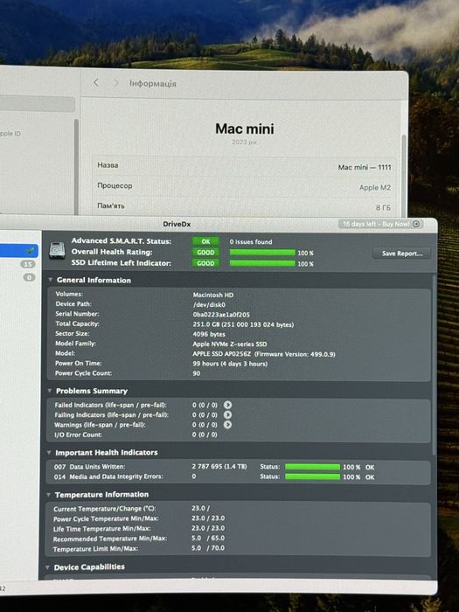459x612 pixels.
Task: Click the Recommended Temperature 5.0 / 65.0 value
Action: click(x=208, y=539)
